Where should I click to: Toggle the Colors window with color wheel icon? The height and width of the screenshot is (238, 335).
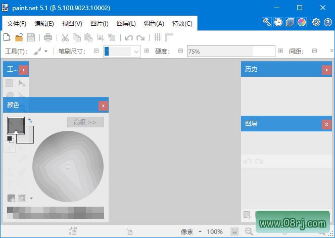pos(302,22)
